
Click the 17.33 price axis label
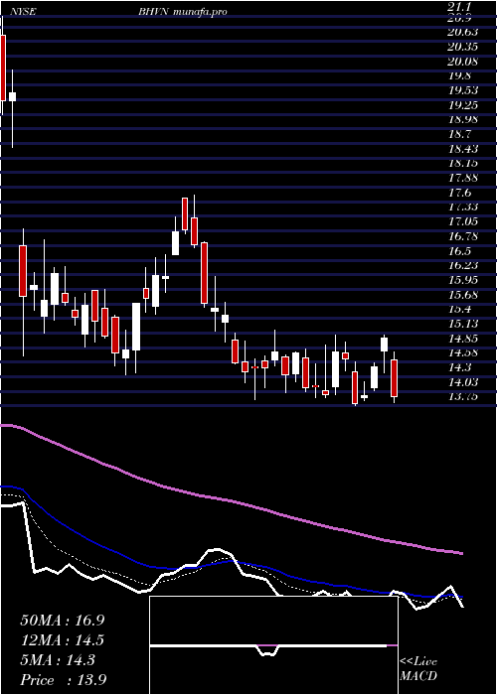(x=463, y=207)
